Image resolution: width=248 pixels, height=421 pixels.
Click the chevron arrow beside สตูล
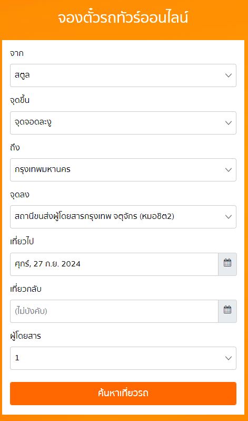pos(229,75)
